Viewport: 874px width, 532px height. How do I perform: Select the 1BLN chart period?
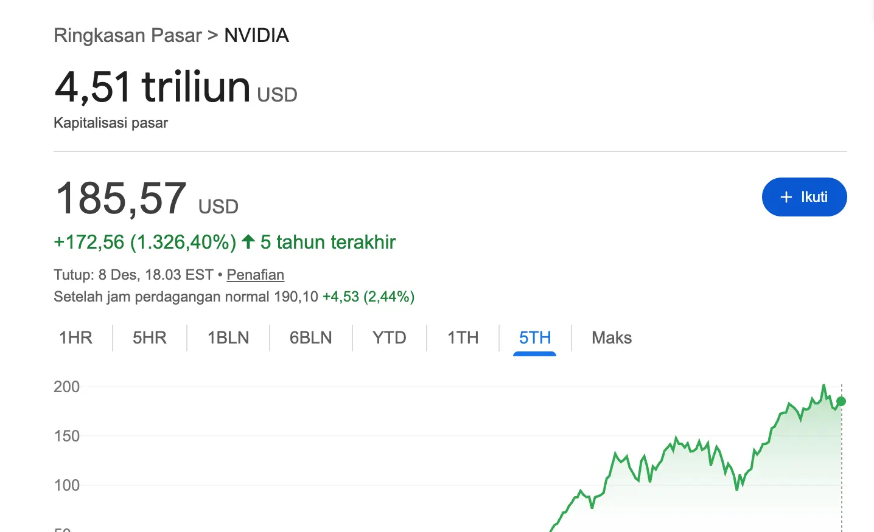[228, 337]
